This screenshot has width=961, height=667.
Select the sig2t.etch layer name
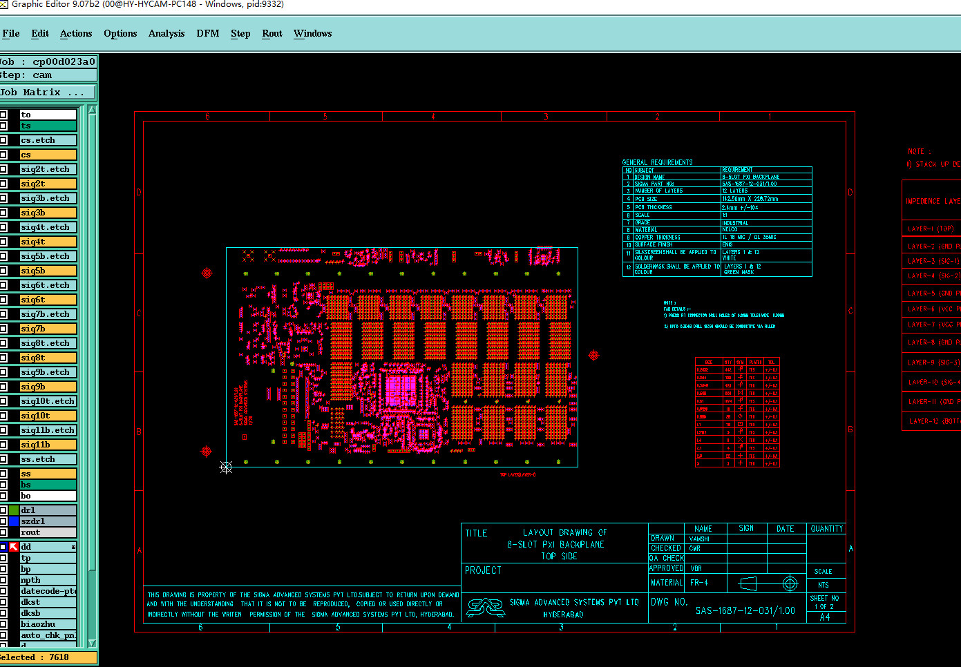pos(48,169)
